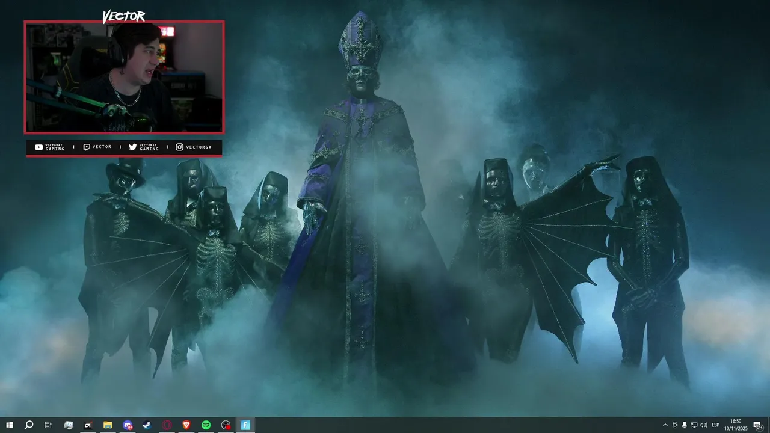The width and height of the screenshot is (770, 433).
Task: Open microphone tray icon
Action: (685, 425)
